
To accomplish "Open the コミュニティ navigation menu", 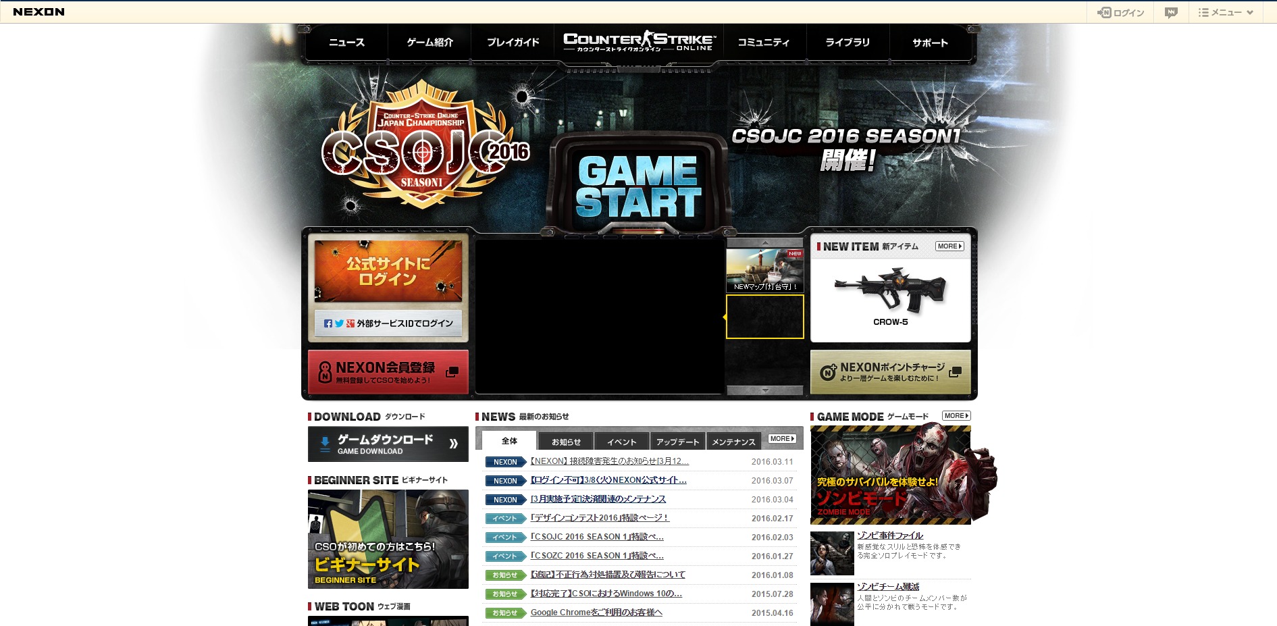I will 764,43.
